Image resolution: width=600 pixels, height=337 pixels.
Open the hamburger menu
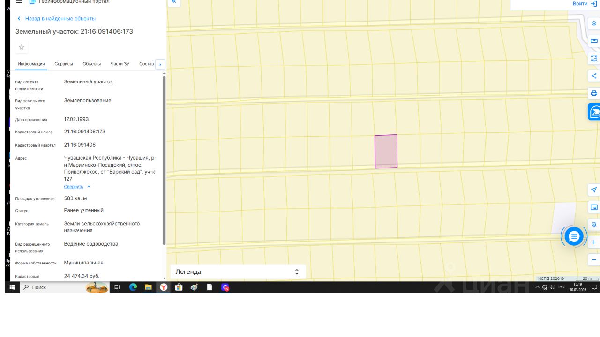(19, 2)
